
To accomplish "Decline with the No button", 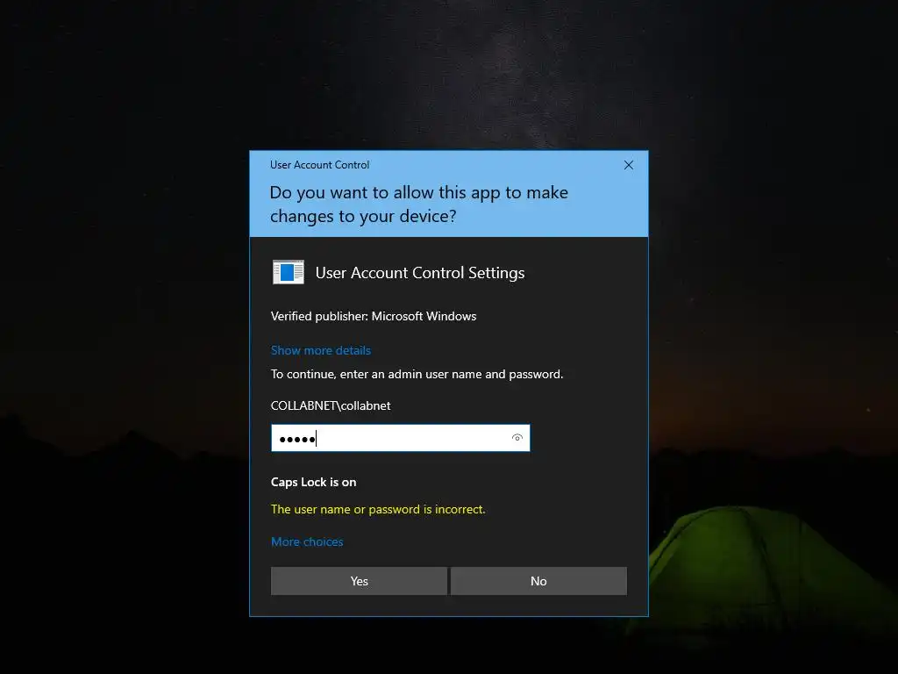I will tap(538, 581).
